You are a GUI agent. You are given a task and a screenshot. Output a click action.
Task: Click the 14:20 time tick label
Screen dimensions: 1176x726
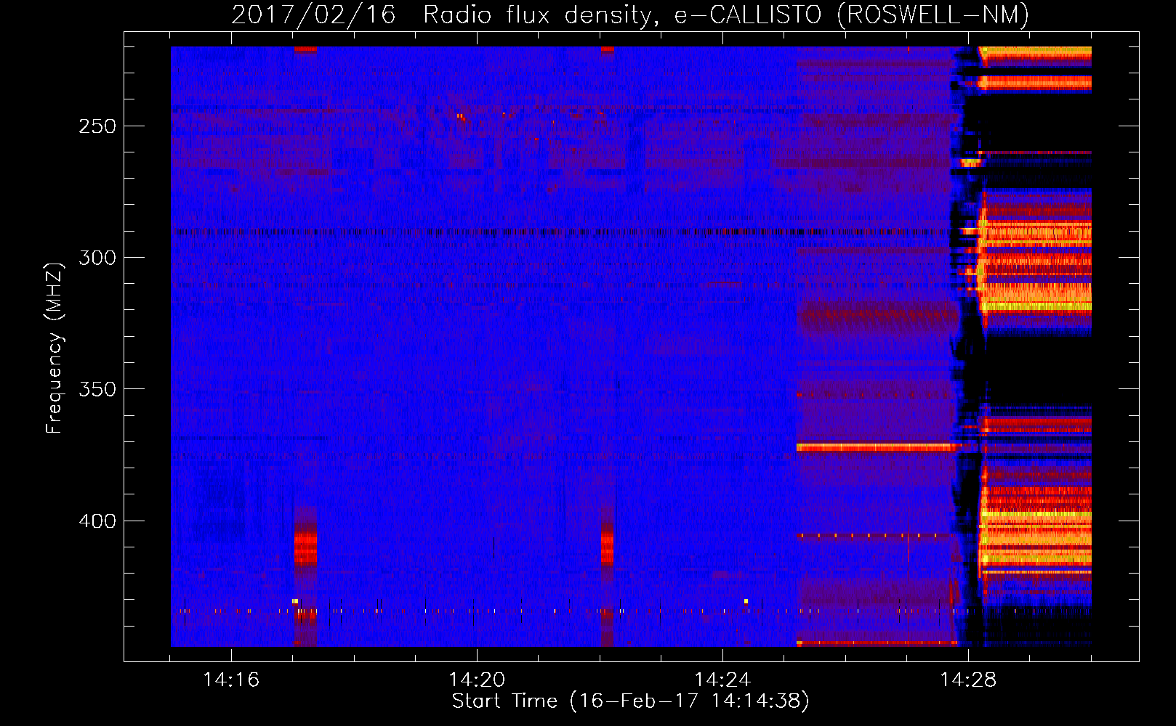coord(477,680)
